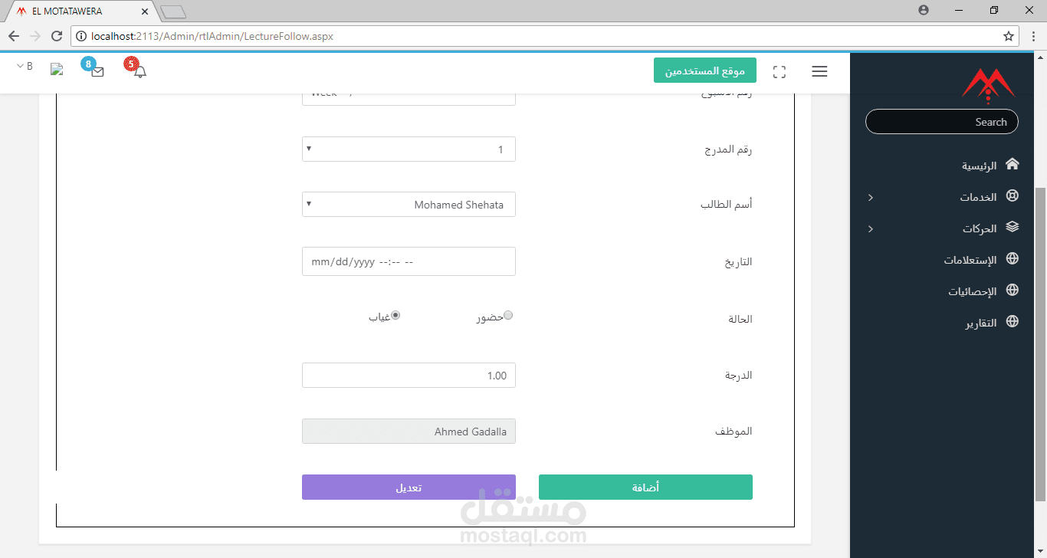Image resolution: width=1047 pixels, height=558 pixels.
Task: Expand the الحركات sidebar menu
Action: (980, 228)
